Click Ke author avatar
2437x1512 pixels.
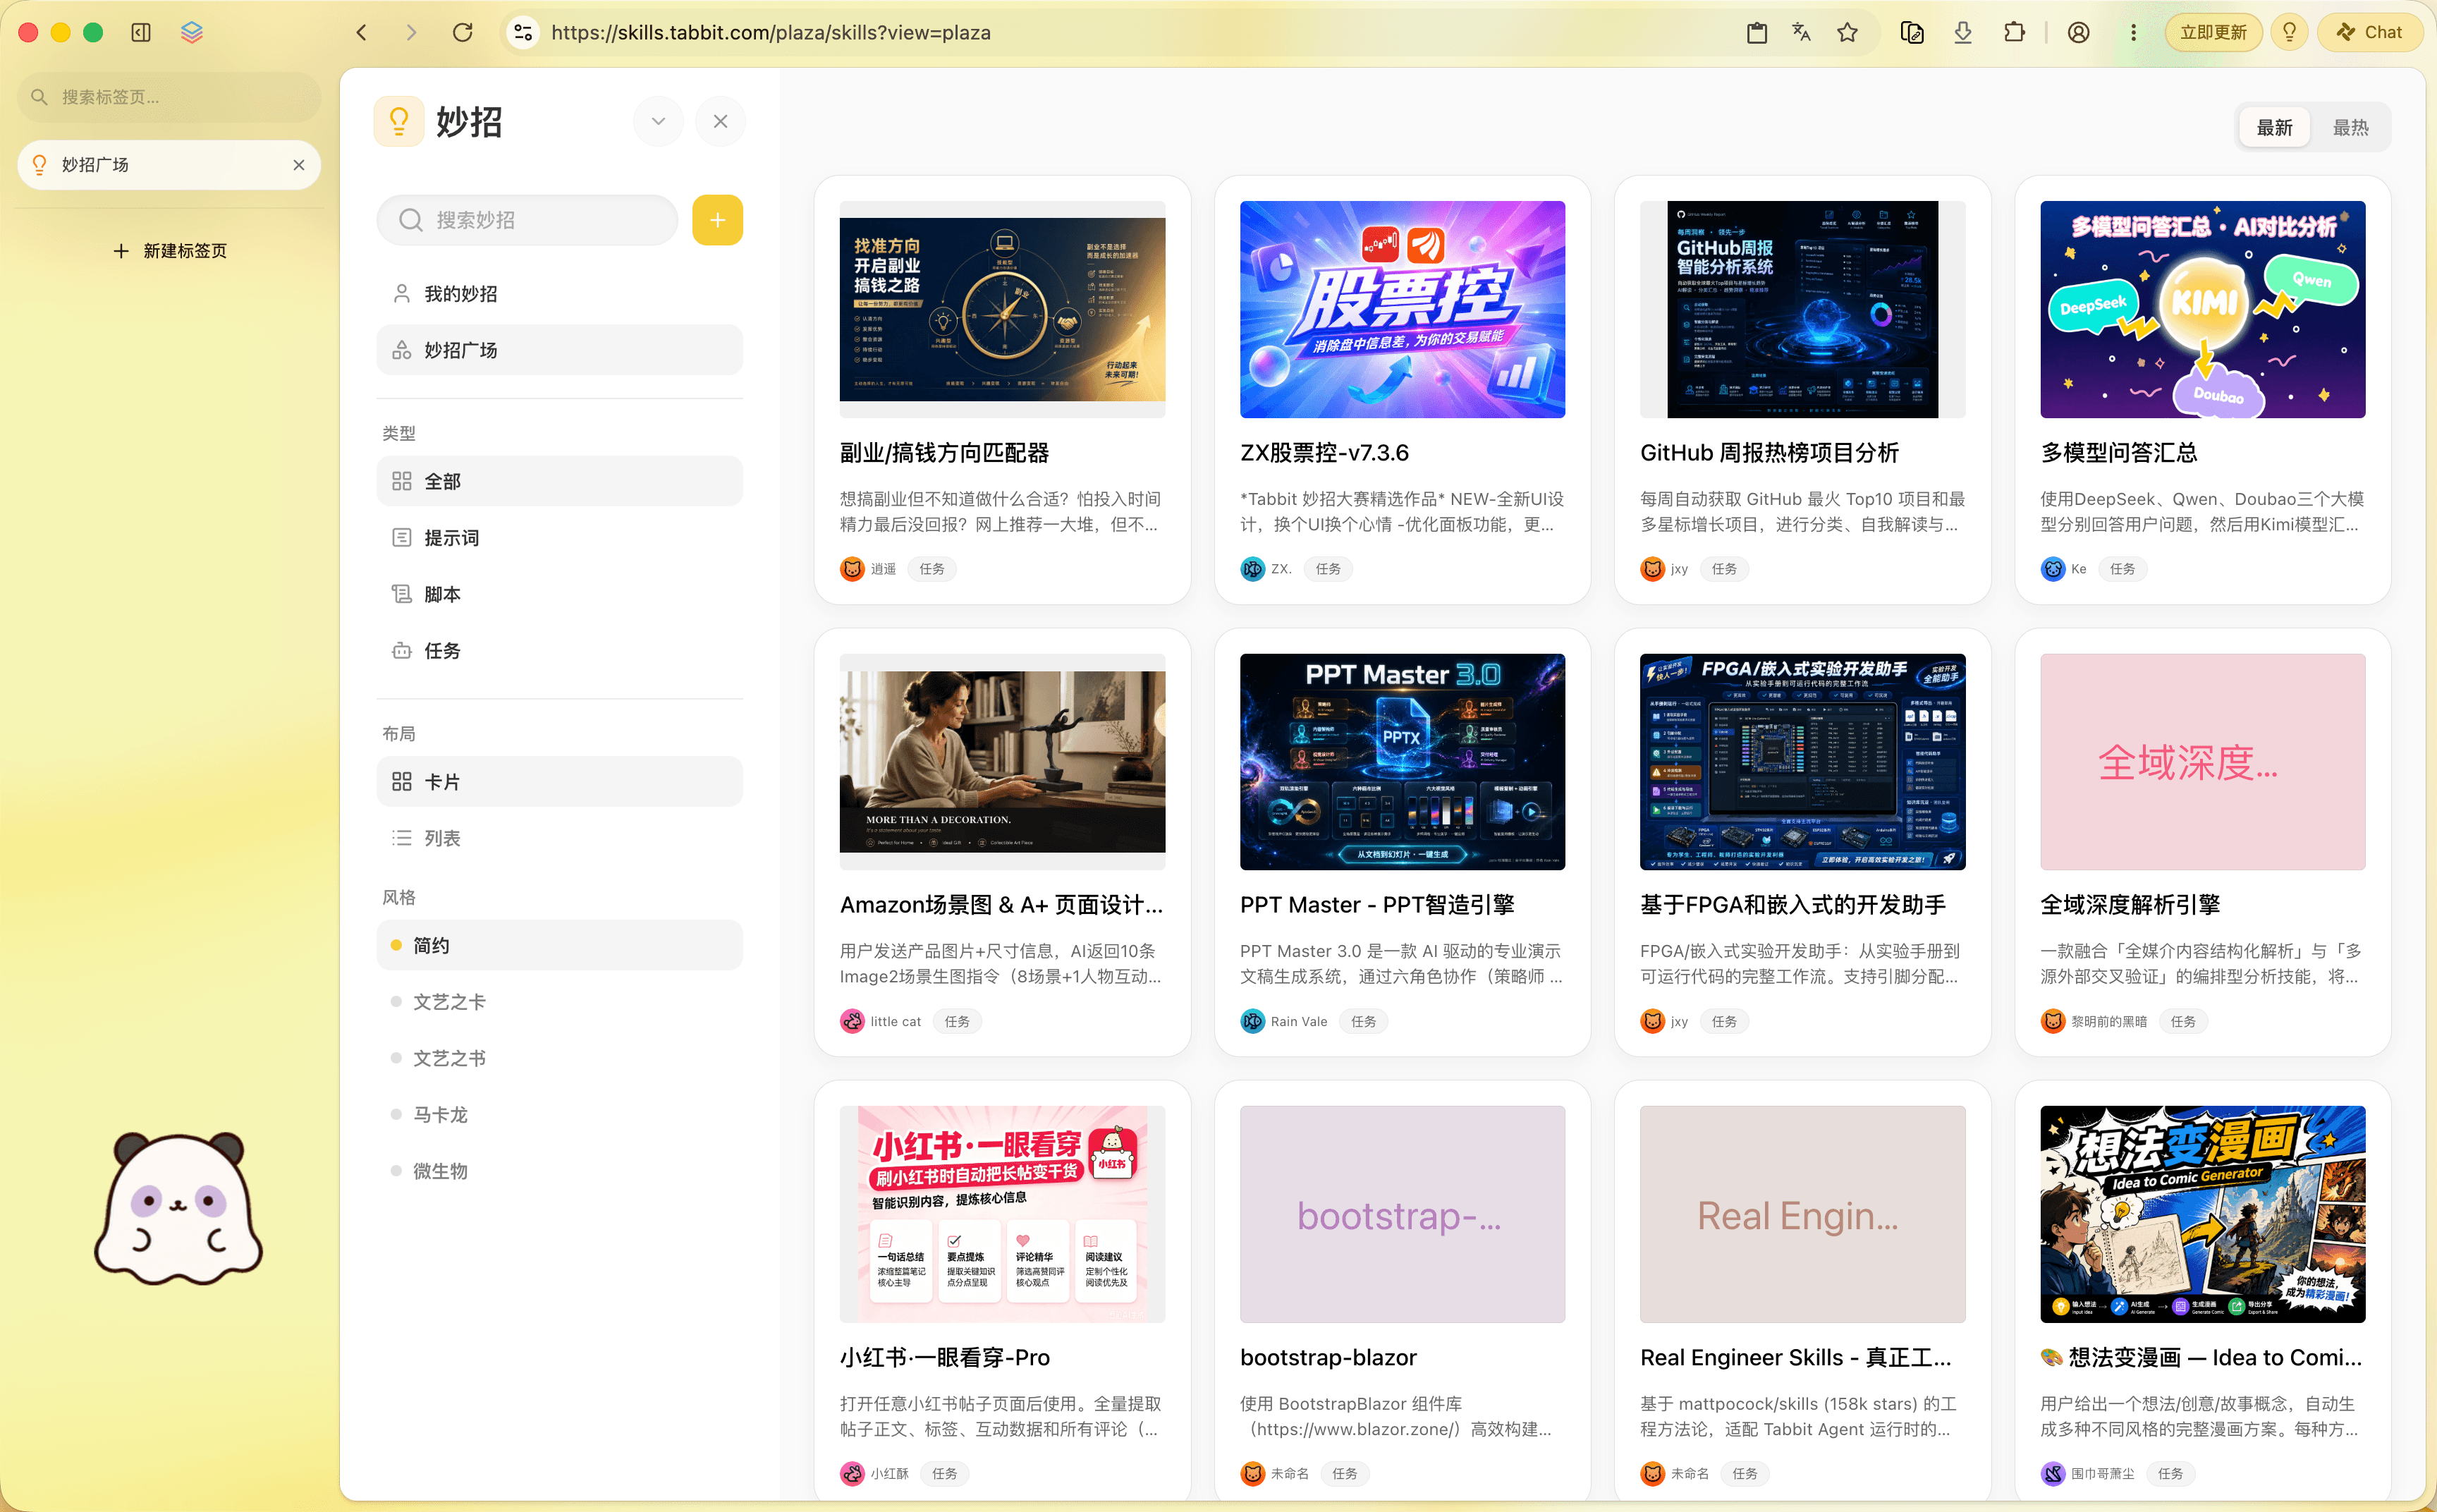pos(2052,569)
